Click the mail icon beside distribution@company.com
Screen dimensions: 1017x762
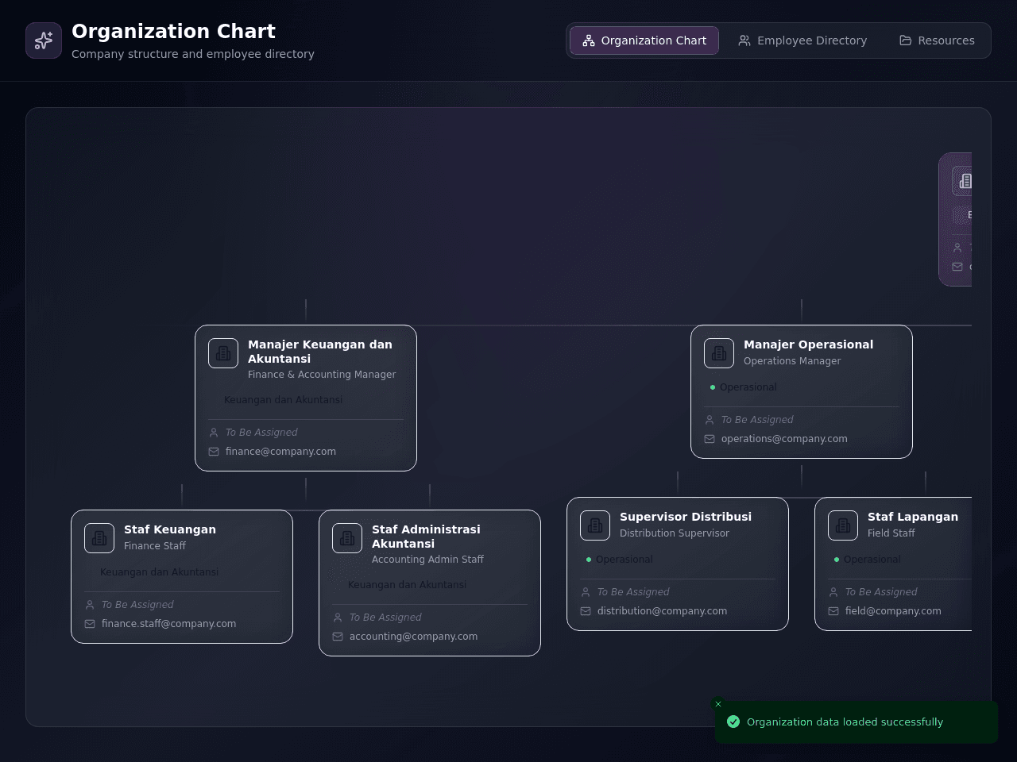click(586, 611)
